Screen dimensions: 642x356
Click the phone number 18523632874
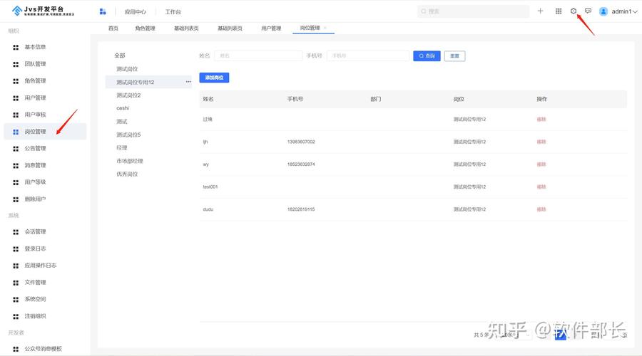[301, 164]
